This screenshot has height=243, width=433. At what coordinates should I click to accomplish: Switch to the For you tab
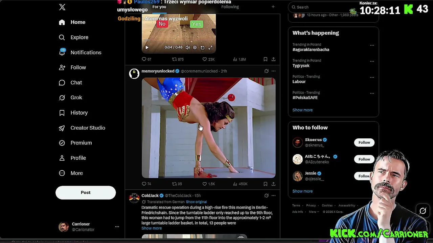point(159,7)
